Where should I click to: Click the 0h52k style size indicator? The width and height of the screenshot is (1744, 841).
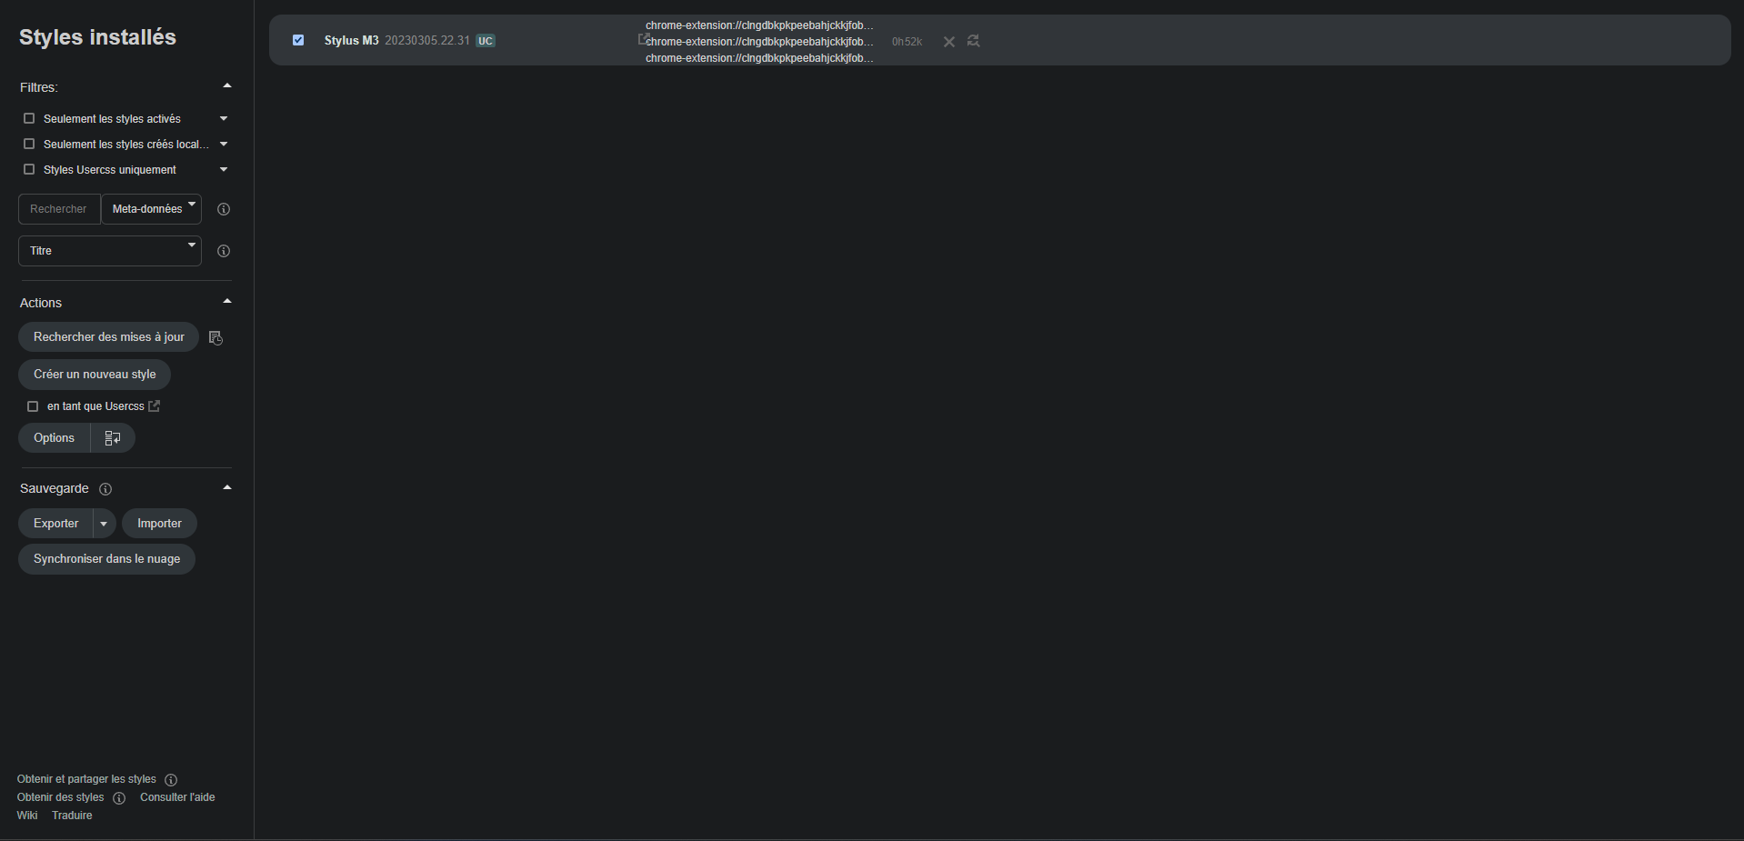pyautogui.click(x=907, y=41)
